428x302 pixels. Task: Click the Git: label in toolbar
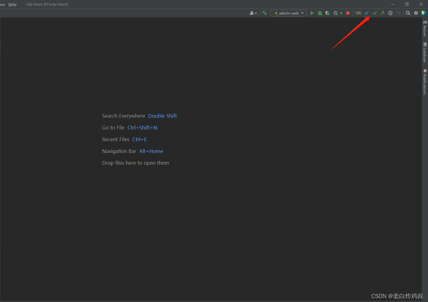click(x=358, y=13)
